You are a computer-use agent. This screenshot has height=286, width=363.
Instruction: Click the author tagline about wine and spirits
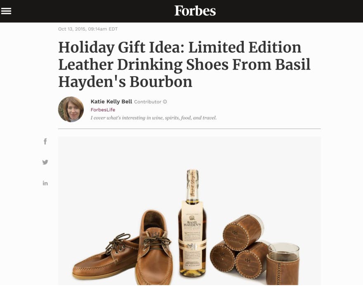(154, 118)
